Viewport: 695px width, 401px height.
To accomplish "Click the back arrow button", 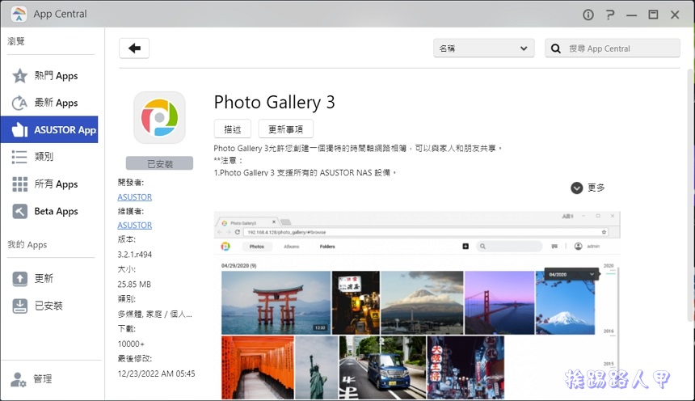I will click(x=134, y=49).
